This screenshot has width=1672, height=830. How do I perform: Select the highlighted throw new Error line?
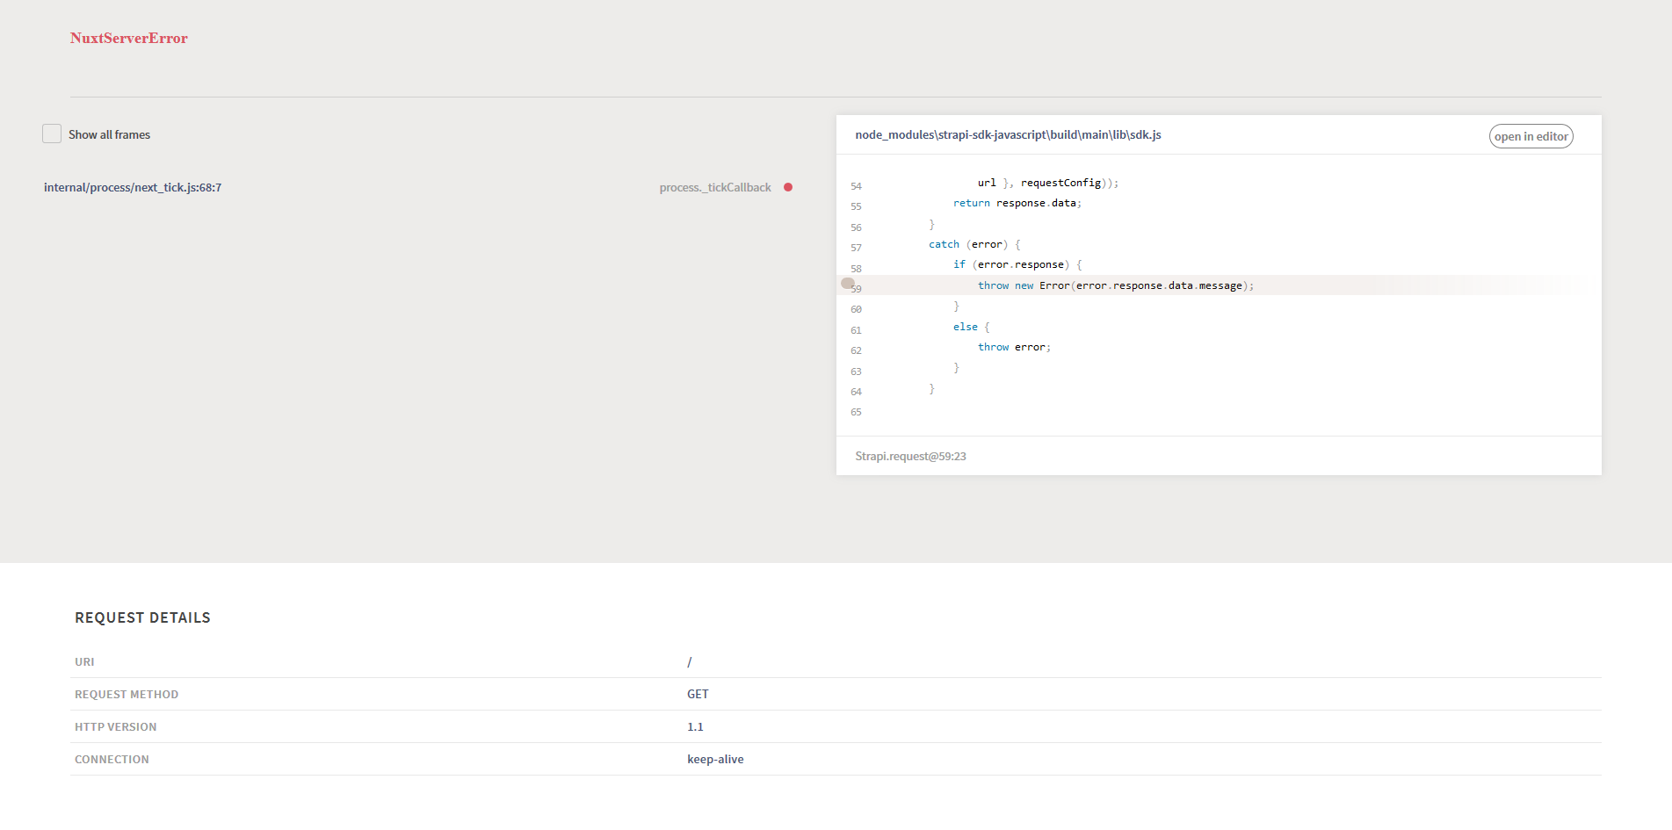tap(1116, 285)
